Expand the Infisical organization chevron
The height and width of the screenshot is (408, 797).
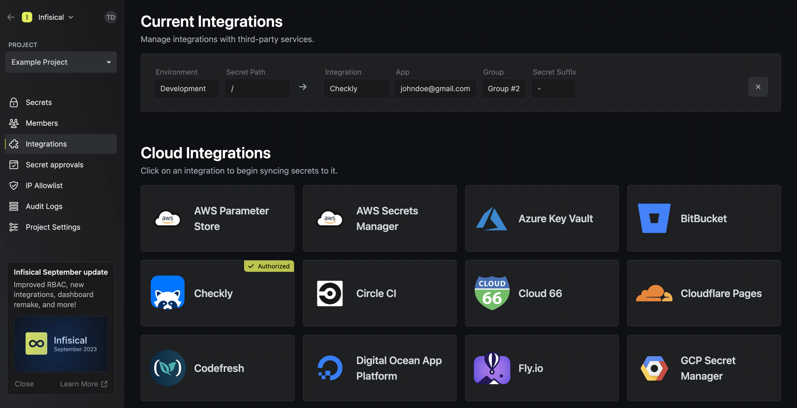71,17
